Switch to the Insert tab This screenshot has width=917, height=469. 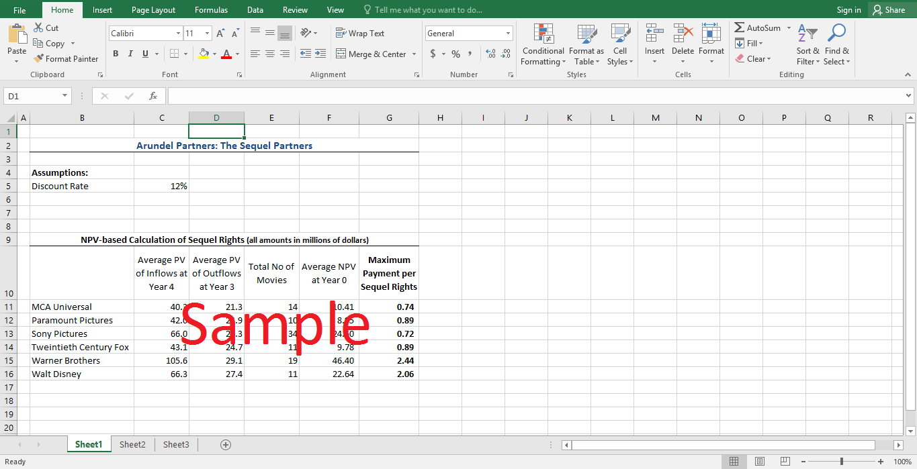click(x=102, y=10)
